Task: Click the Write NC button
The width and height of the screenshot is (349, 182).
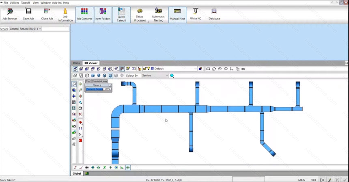Action: coord(196,14)
